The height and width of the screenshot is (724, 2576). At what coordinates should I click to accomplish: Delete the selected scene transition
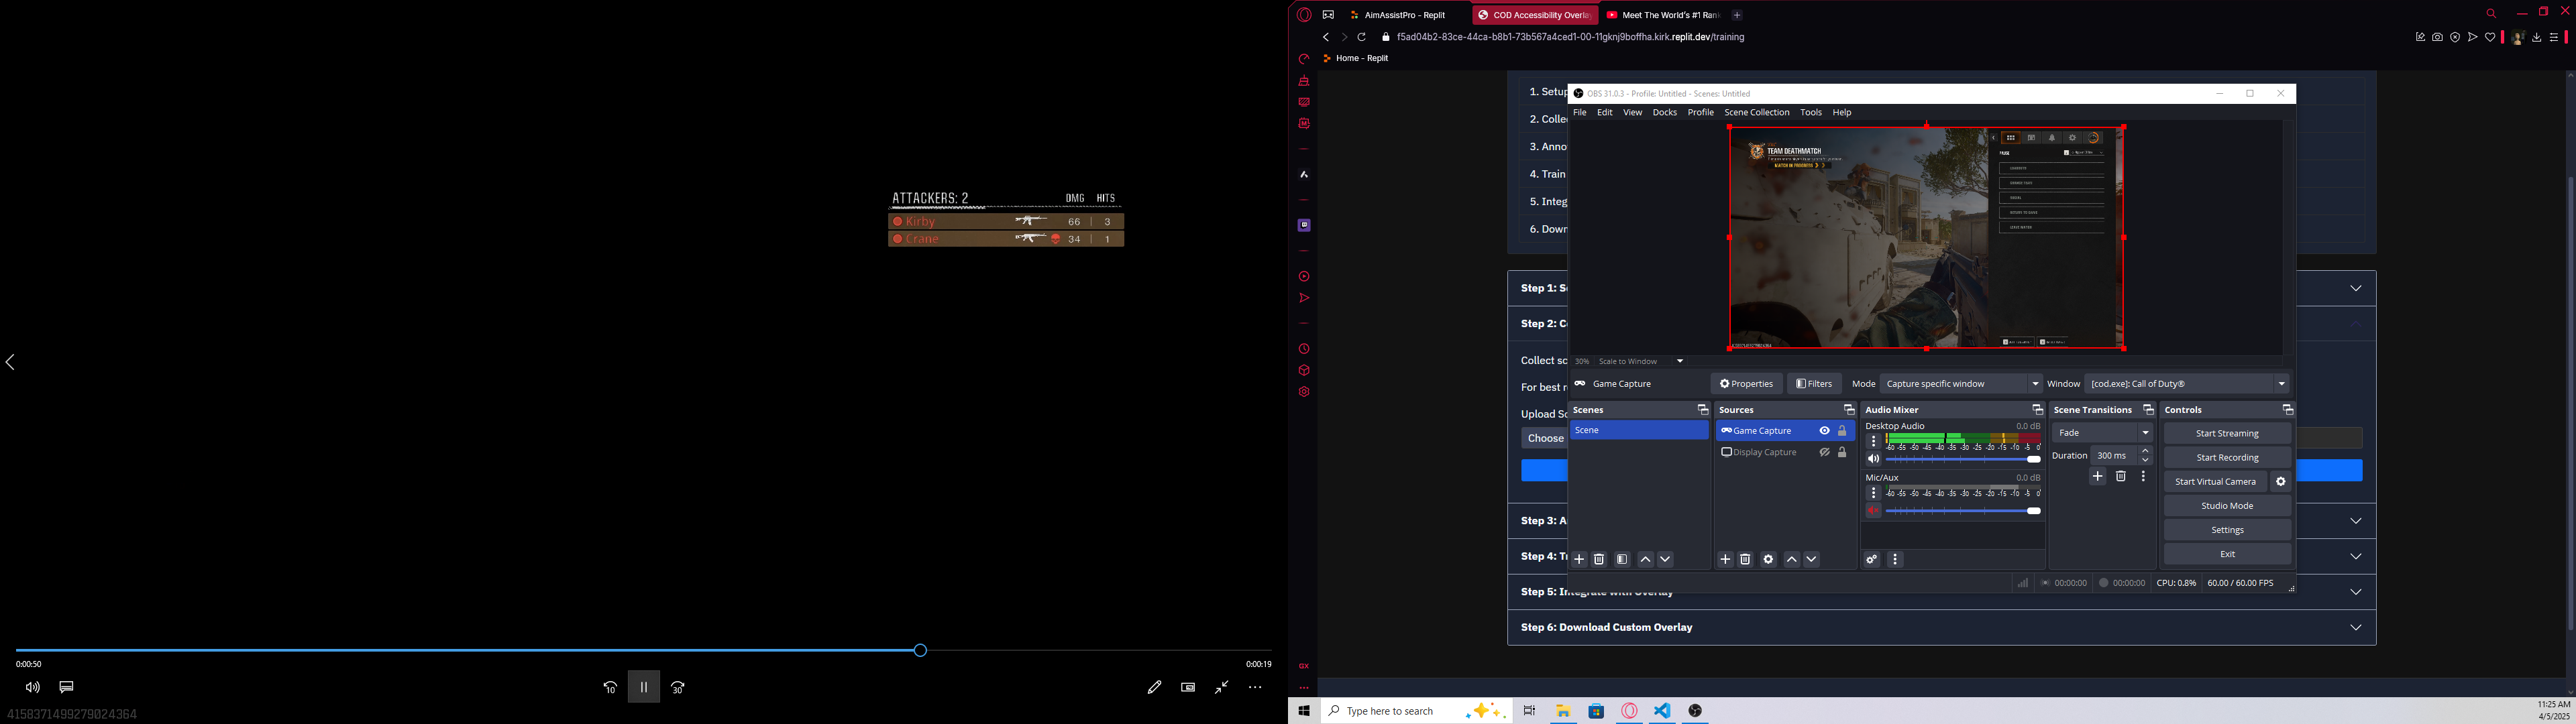[x=2121, y=477]
